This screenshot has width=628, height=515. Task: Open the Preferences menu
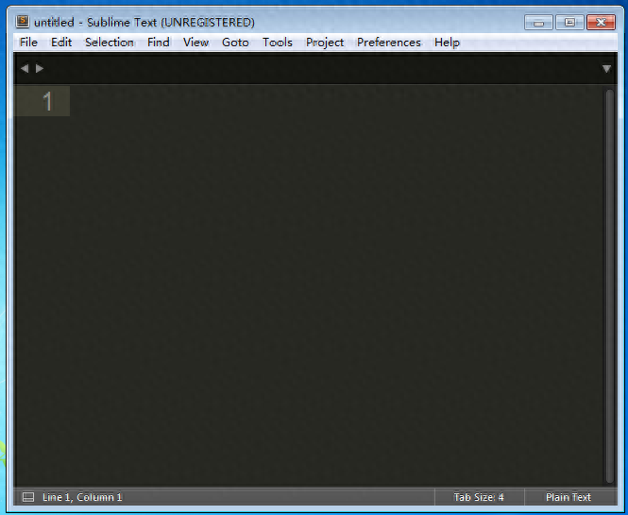coord(389,43)
